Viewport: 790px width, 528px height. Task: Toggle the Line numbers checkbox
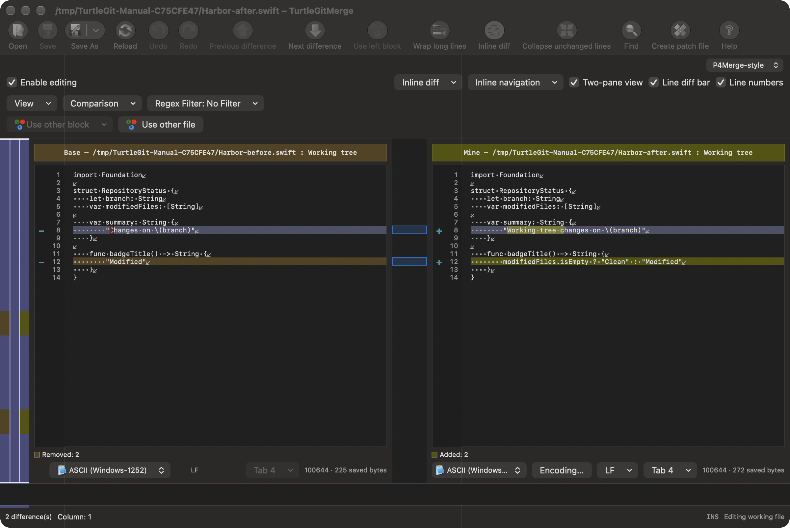click(x=721, y=83)
